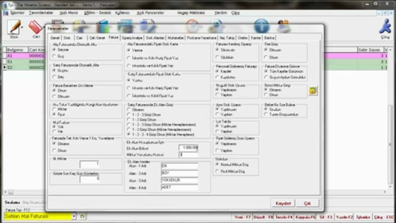Open the Çek-Senet tab
The width and height of the screenshot is (396, 223).
pyautogui.click(x=97, y=38)
